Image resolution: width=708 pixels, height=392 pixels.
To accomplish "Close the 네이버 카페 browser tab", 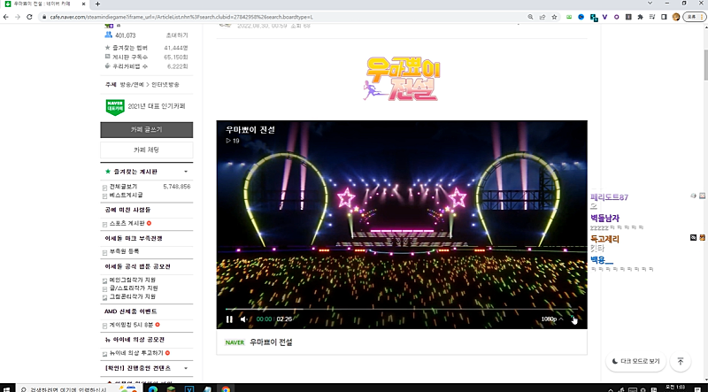I will [x=83, y=4].
